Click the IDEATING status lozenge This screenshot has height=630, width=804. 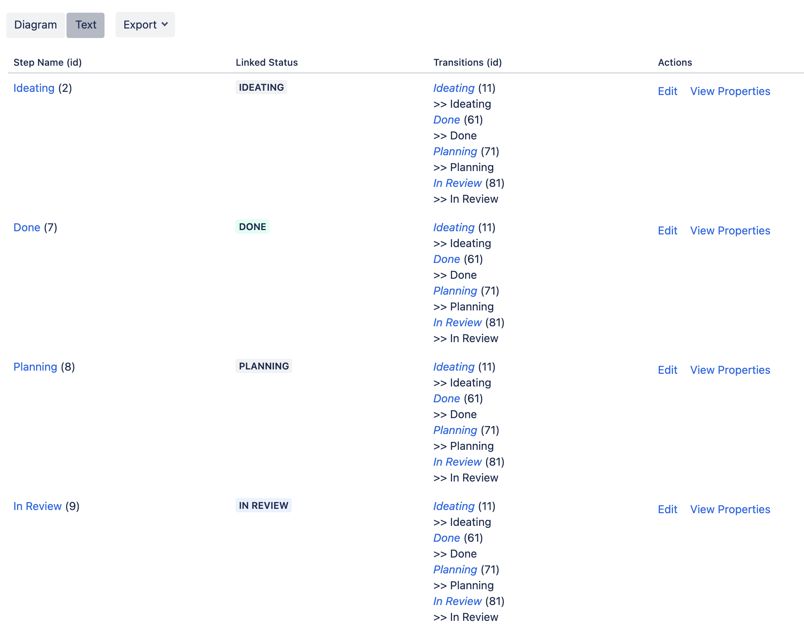click(x=261, y=87)
